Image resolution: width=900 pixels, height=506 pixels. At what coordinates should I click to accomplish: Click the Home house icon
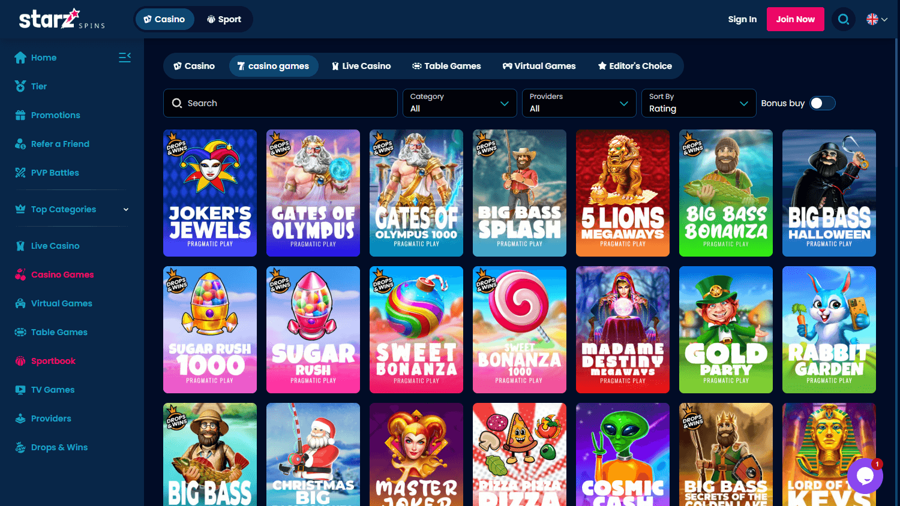20,58
